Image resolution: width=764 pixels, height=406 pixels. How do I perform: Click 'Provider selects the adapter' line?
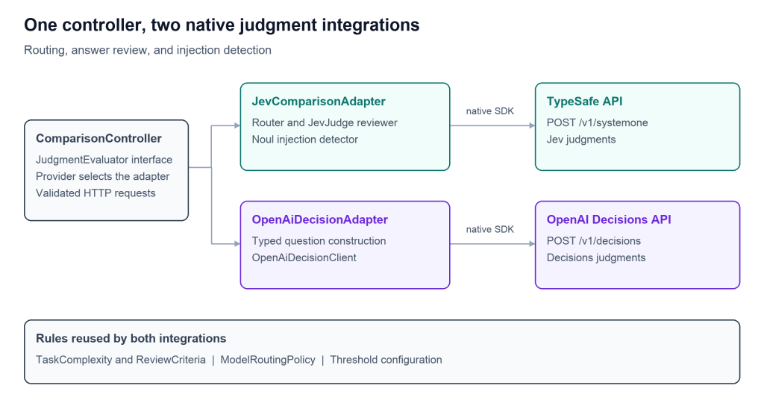[x=103, y=176]
